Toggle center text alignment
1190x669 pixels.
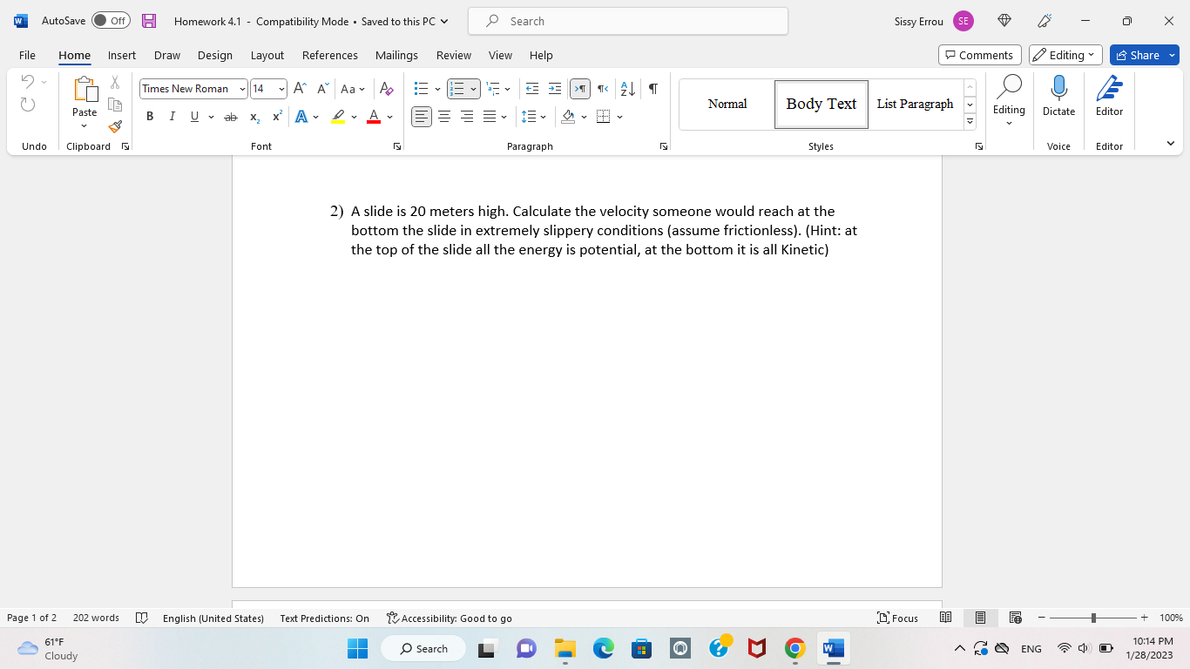tap(444, 116)
